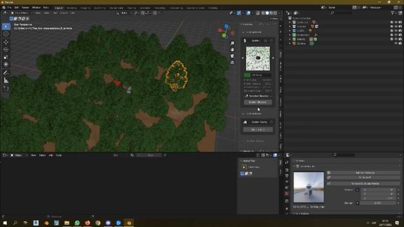Open the World properties tab
The height and width of the screenshot is (227, 404).
287,194
